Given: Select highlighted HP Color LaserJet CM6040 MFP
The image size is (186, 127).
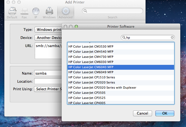Looking at the screenshot, I should [121, 67].
